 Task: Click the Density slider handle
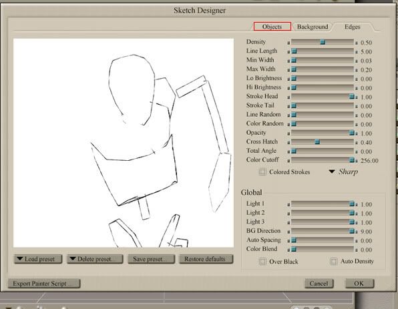[323, 42]
